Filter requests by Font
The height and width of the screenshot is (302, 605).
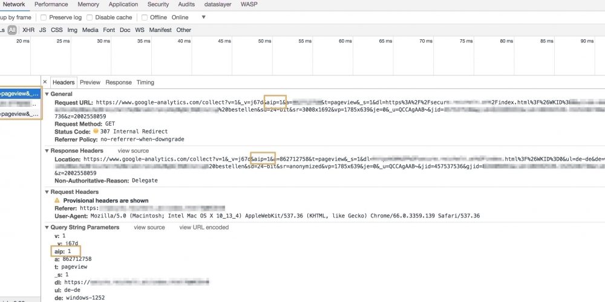click(x=109, y=30)
